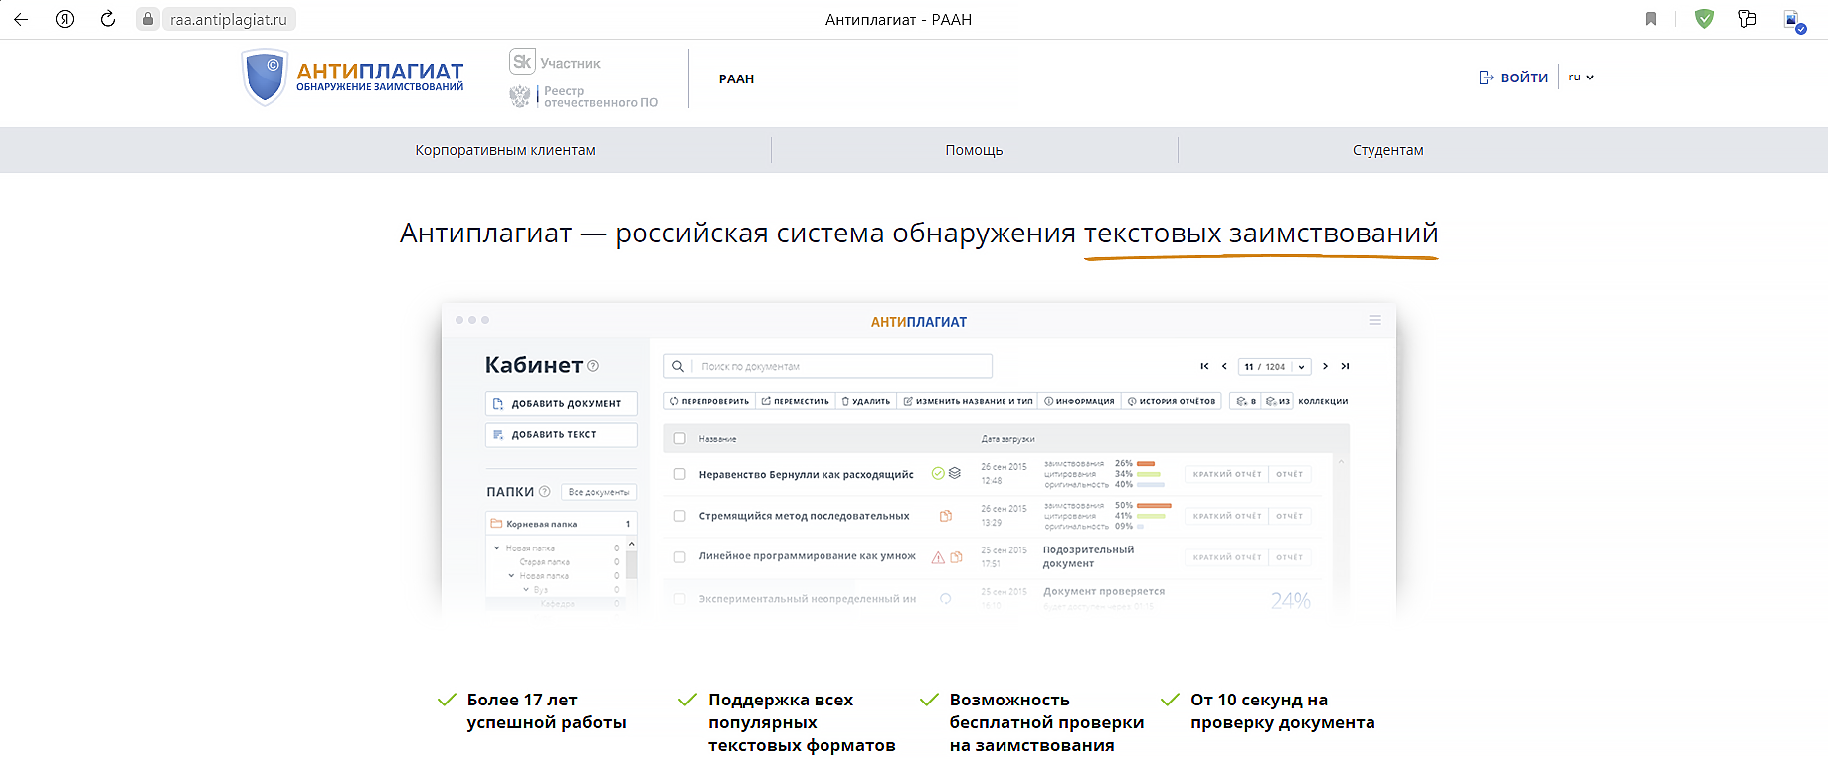Go back with the browser back arrow
Viewport: 1828px width, 781px height.
[21, 19]
